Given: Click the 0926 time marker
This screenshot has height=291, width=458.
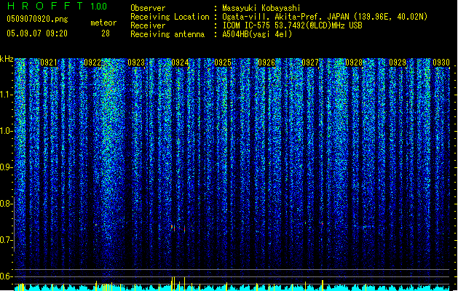Looking at the screenshot, I should pos(266,63).
